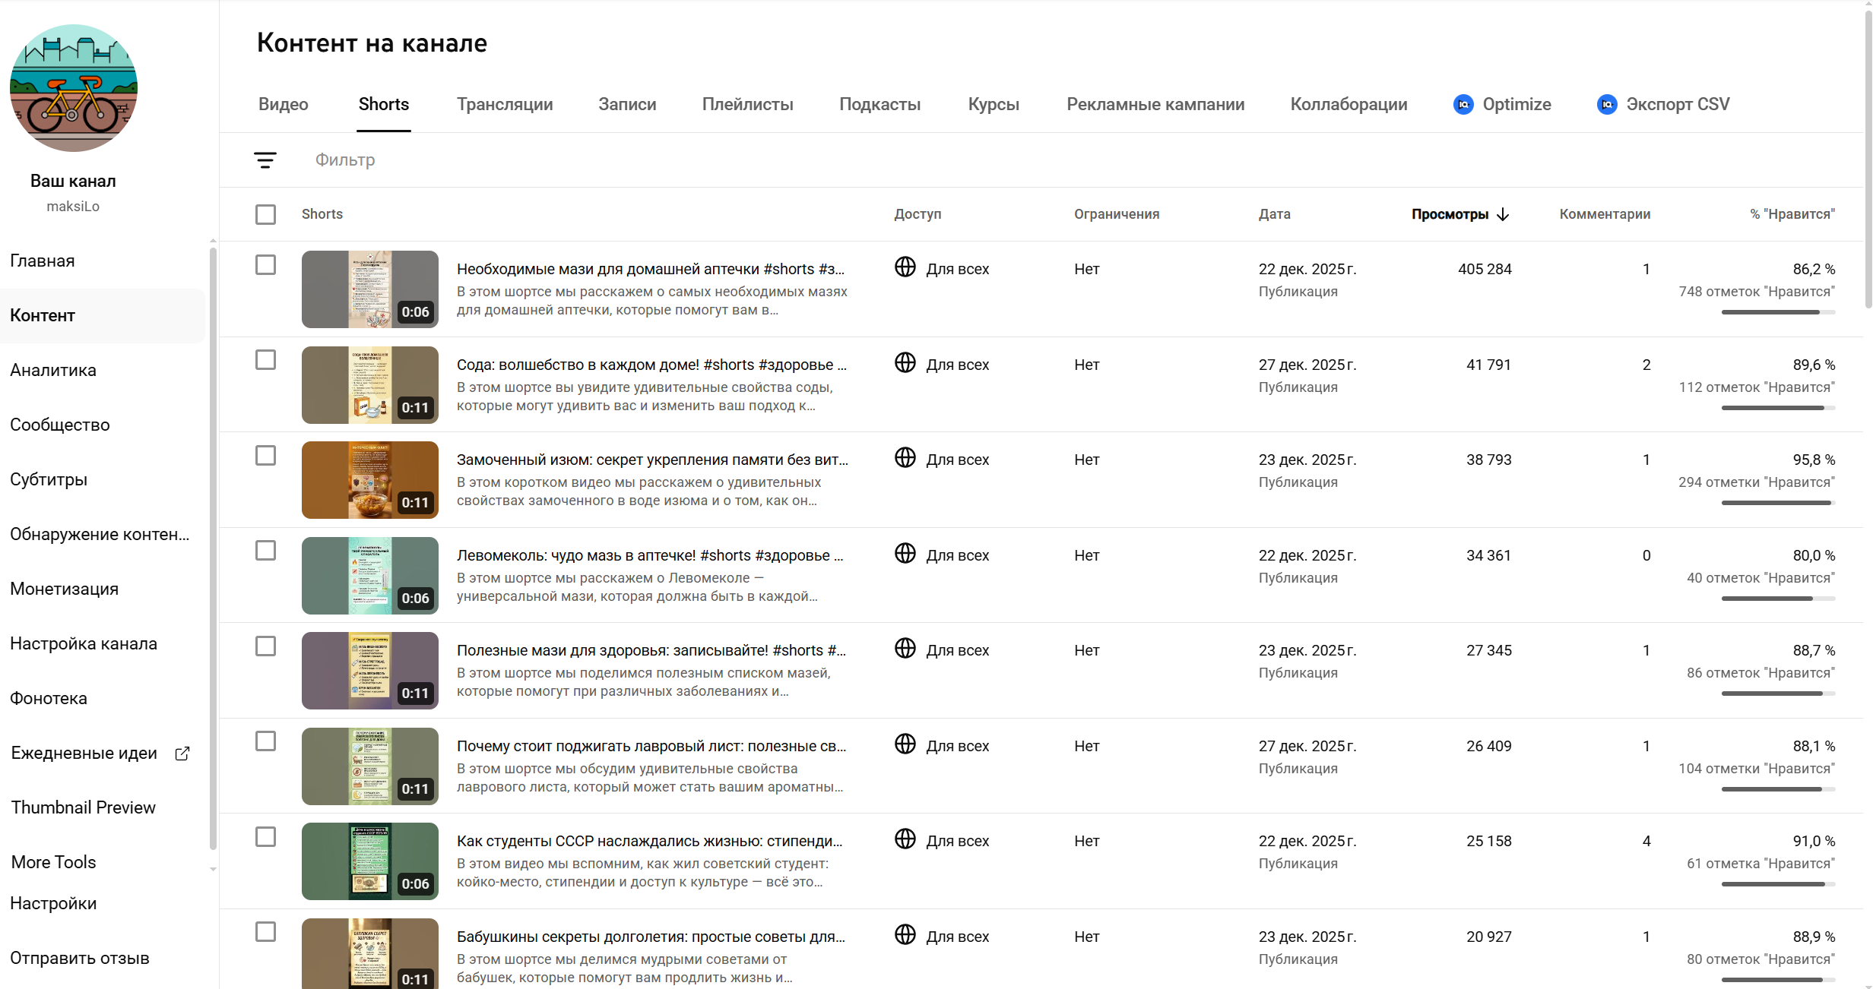Sort by the Просмотры column arrow
This screenshot has height=989, width=1873.
point(1502,215)
